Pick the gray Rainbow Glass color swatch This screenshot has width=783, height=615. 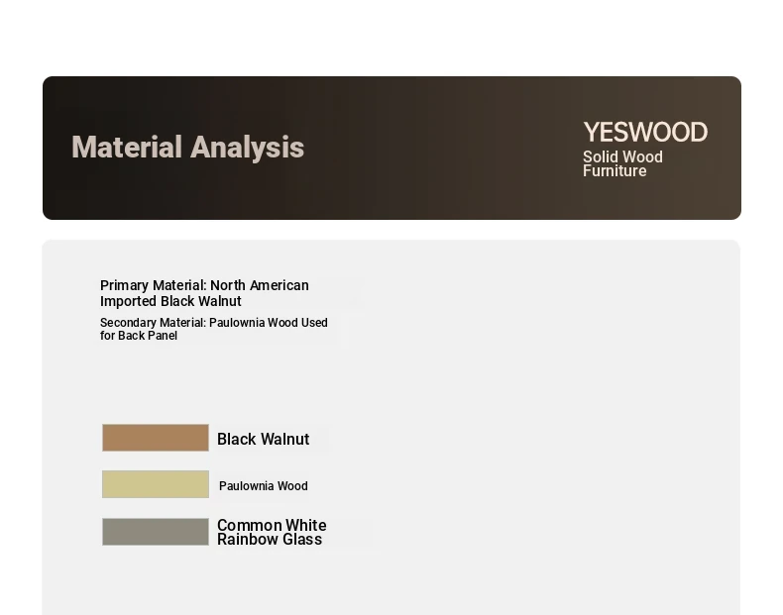(156, 531)
